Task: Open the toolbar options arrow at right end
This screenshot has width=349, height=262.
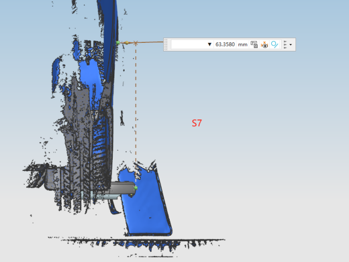Action: coord(290,45)
